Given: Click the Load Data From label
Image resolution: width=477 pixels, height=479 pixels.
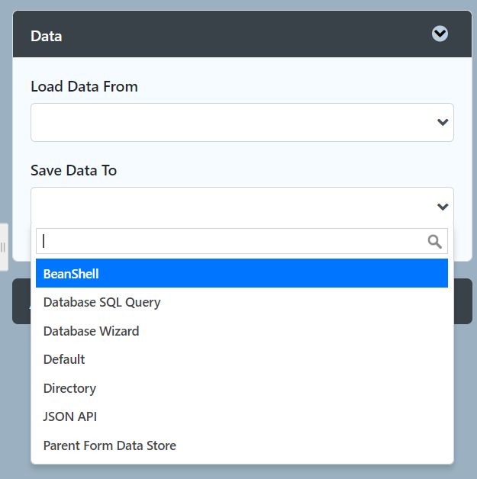Looking at the screenshot, I should (x=84, y=86).
